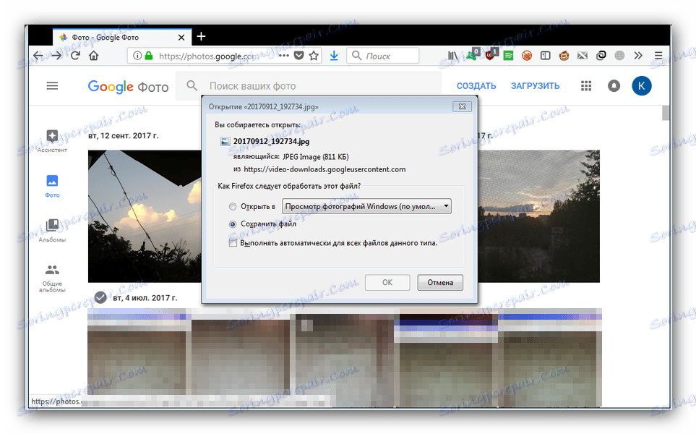696x434 pixels.
Task: Click OK in the download dialog
Action: [387, 283]
